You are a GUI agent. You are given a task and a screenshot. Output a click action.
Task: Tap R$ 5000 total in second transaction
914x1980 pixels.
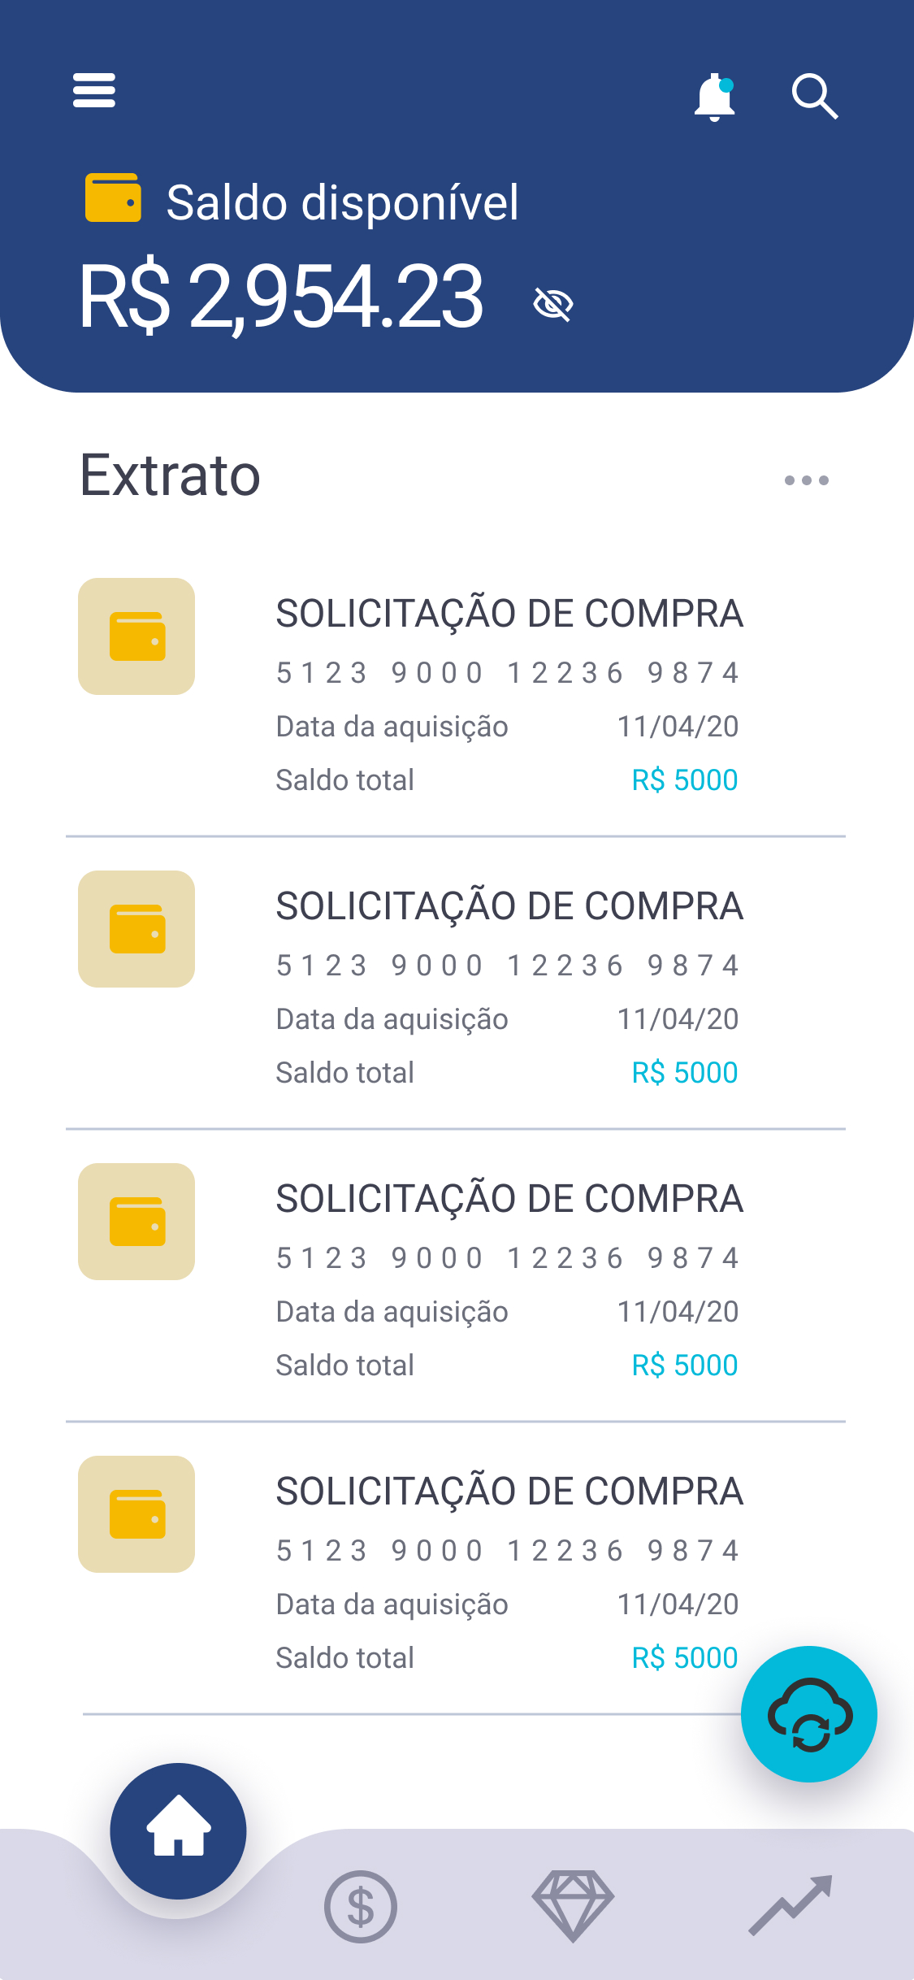[x=684, y=1073]
